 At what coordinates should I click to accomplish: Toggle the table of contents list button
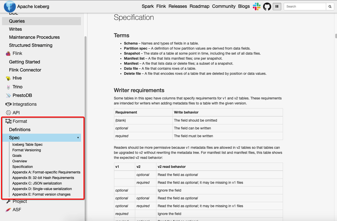[277, 7]
